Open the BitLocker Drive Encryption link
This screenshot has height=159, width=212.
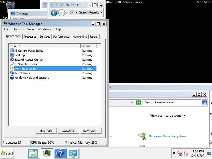point(167,136)
